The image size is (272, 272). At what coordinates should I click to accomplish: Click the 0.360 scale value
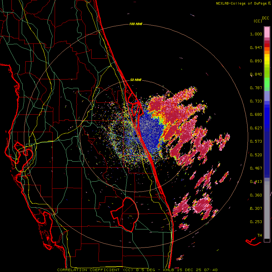click(256, 195)
